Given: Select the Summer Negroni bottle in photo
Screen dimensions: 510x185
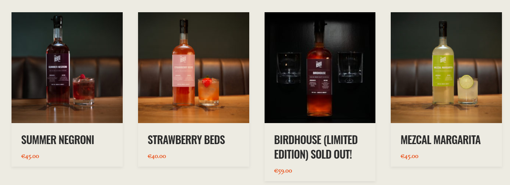Looking at the screenshot, I should (x=58, y=61).
